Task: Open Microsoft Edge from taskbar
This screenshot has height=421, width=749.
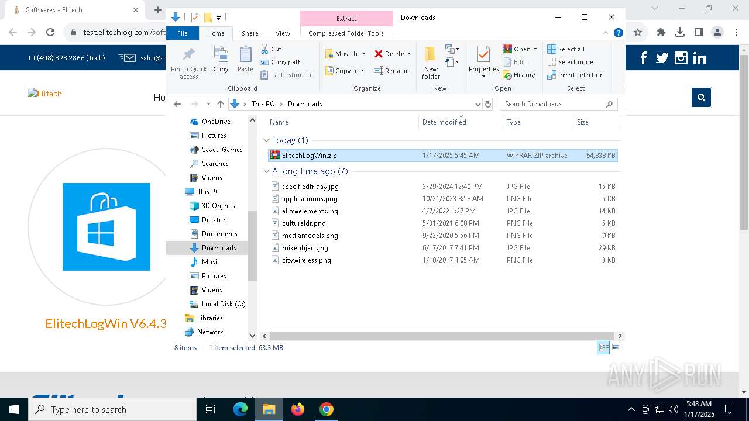Action: click(240, 409)
